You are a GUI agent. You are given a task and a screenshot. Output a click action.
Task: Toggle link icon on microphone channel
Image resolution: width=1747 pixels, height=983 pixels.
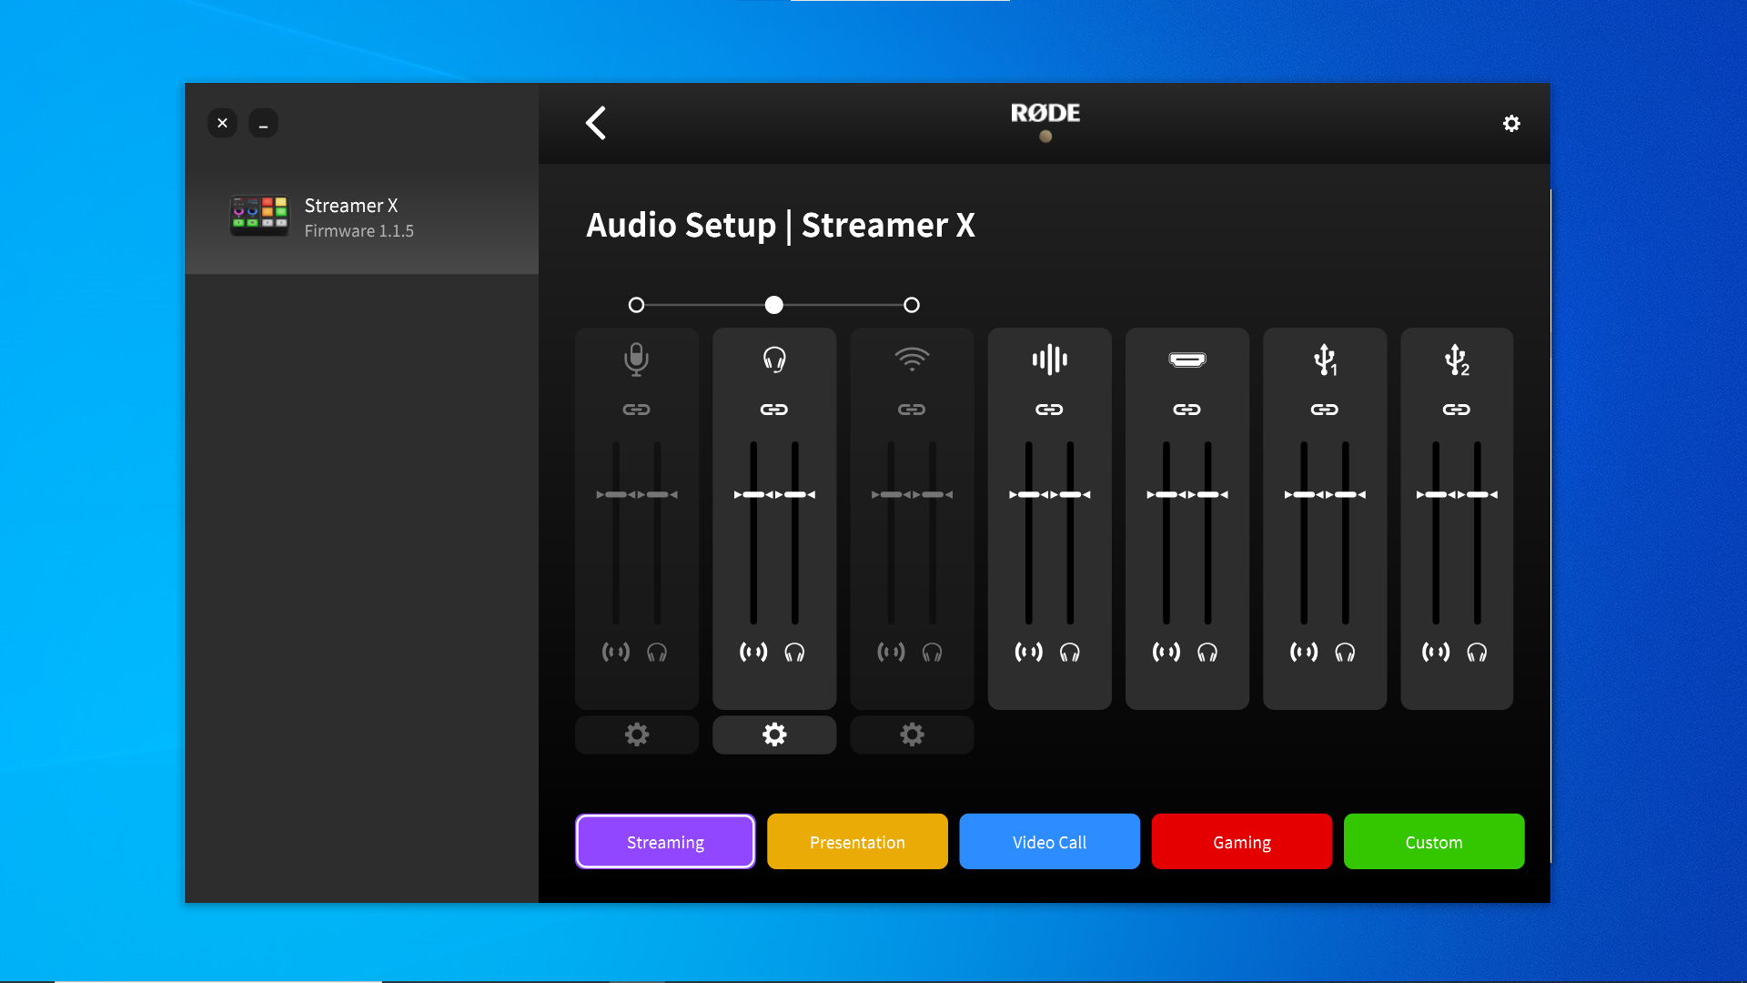pos(637,410)
